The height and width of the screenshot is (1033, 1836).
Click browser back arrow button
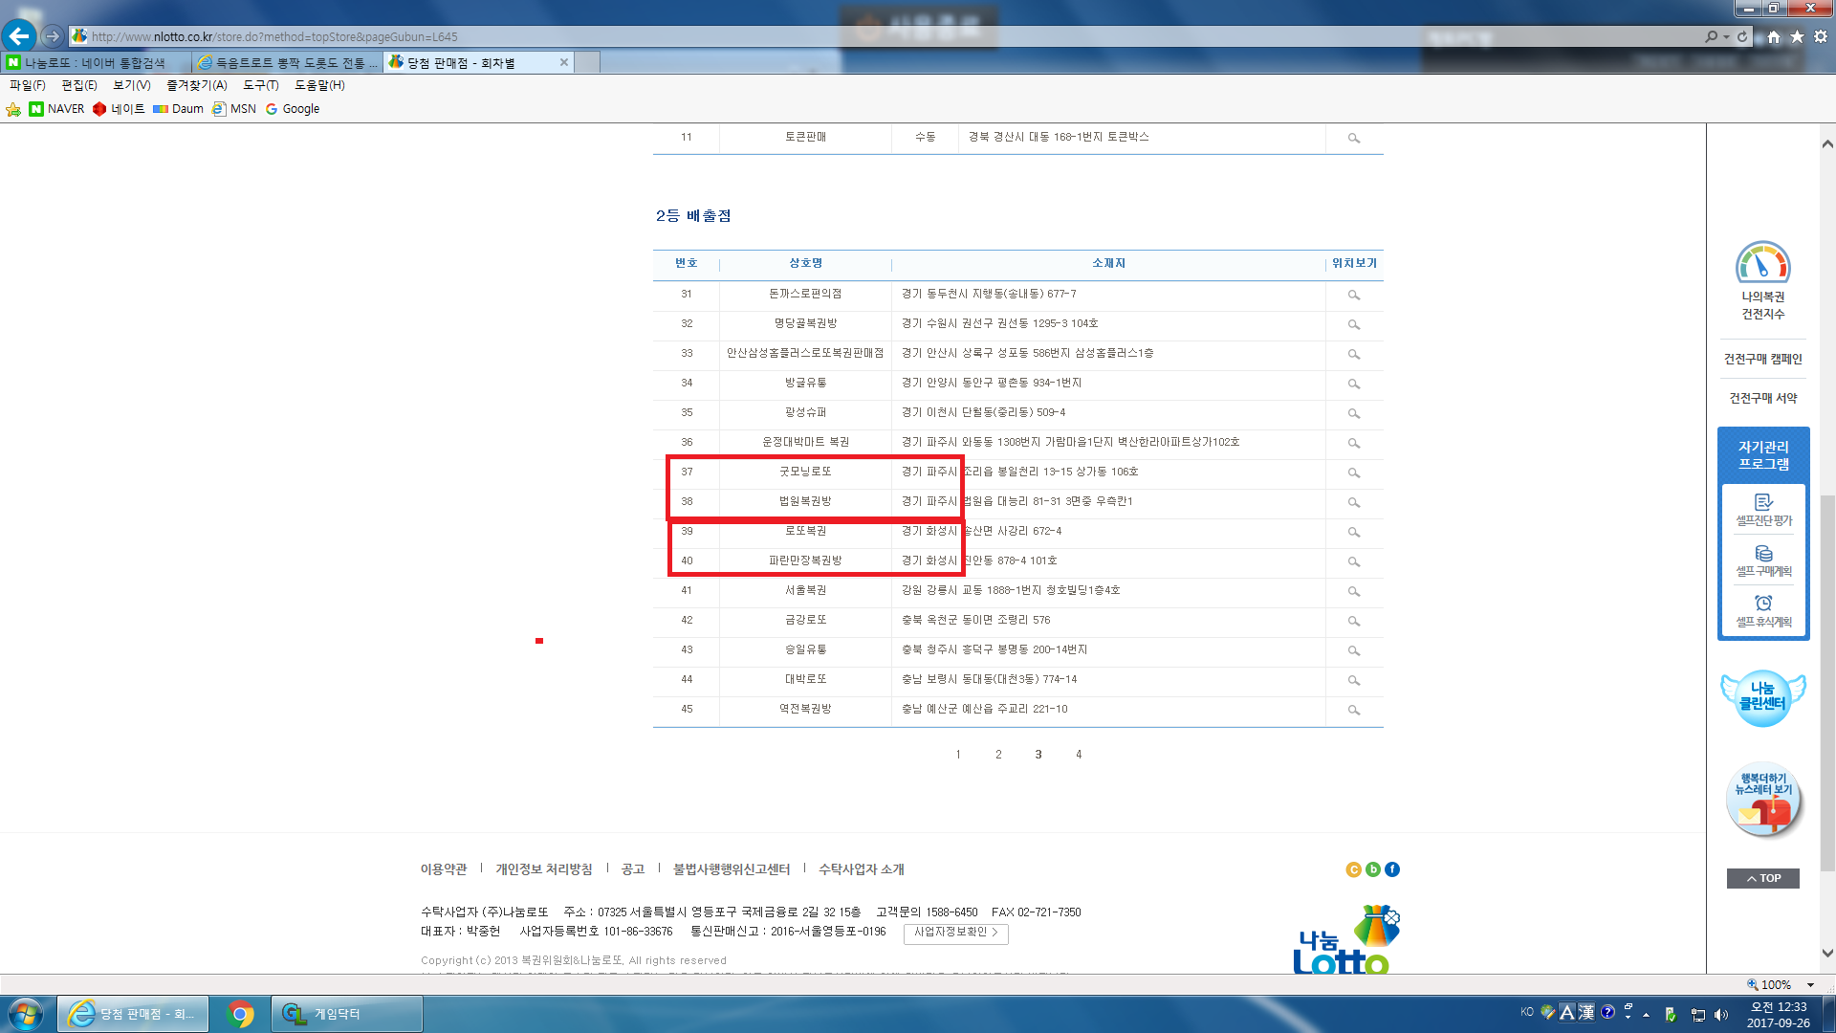[19, 36]
